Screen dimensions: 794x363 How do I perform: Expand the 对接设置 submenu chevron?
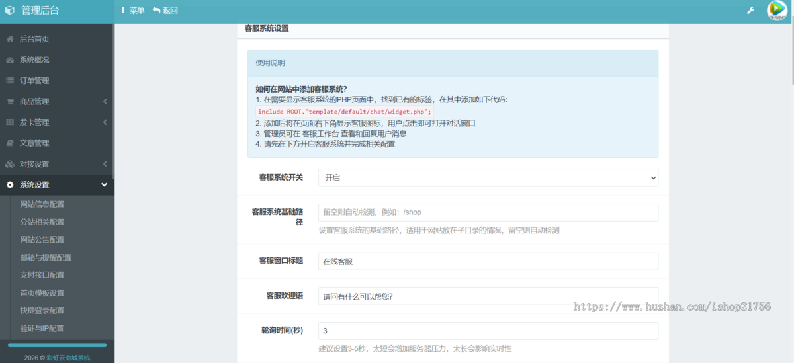pos(105,164)
